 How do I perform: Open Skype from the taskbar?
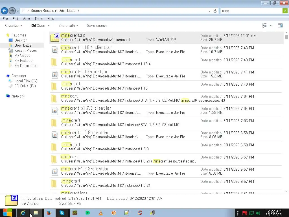click(62, 213)
